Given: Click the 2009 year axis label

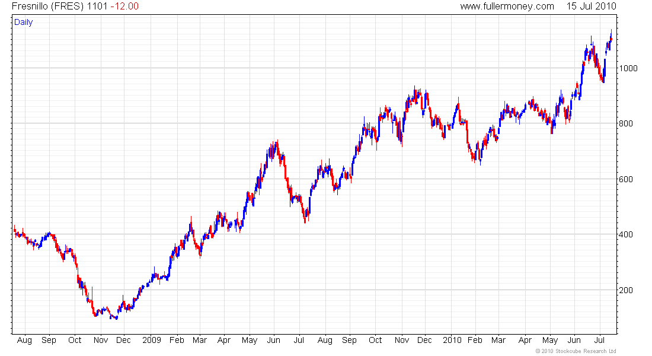Looking at the screenshot, I should (x=152, y=340).
